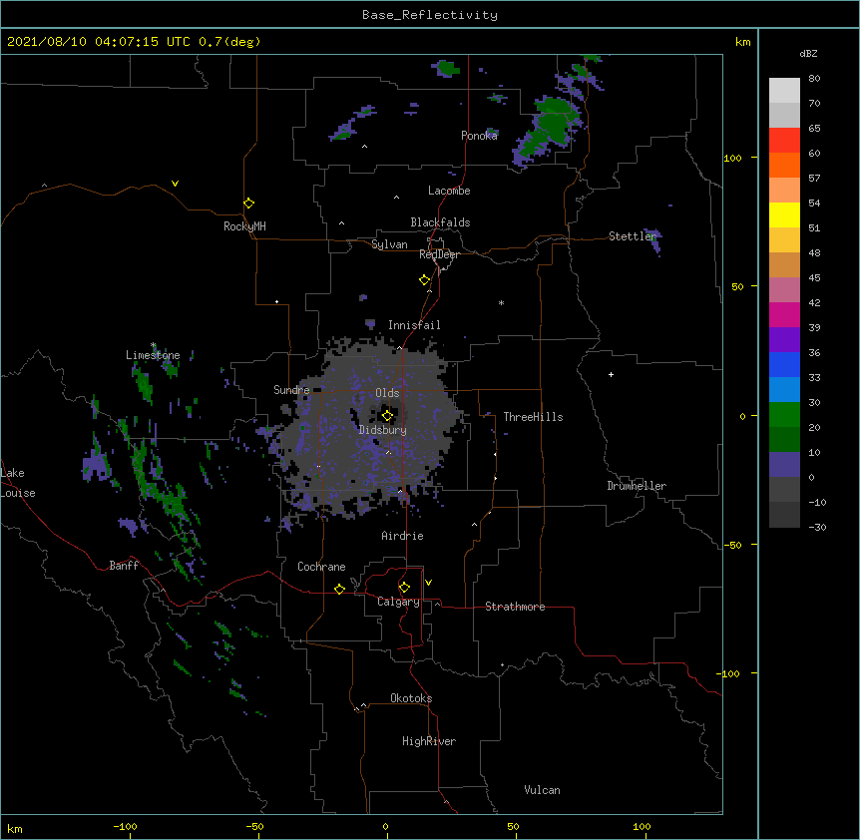Screen dimensions: 860x840
Task: Click the Strathmore label
Action: [x=515, y=607]
